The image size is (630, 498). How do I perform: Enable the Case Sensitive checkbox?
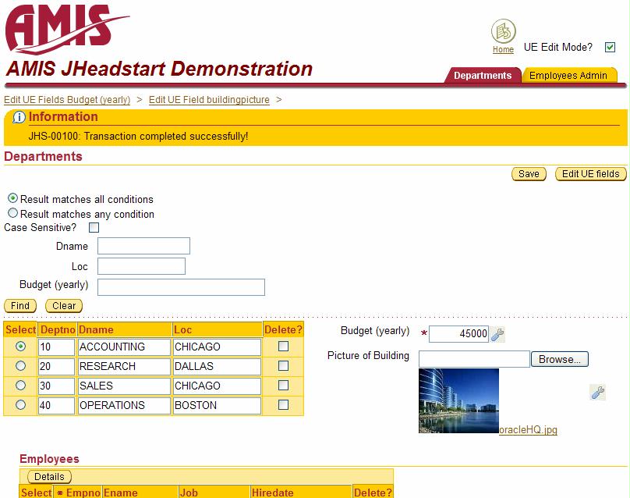94,228
